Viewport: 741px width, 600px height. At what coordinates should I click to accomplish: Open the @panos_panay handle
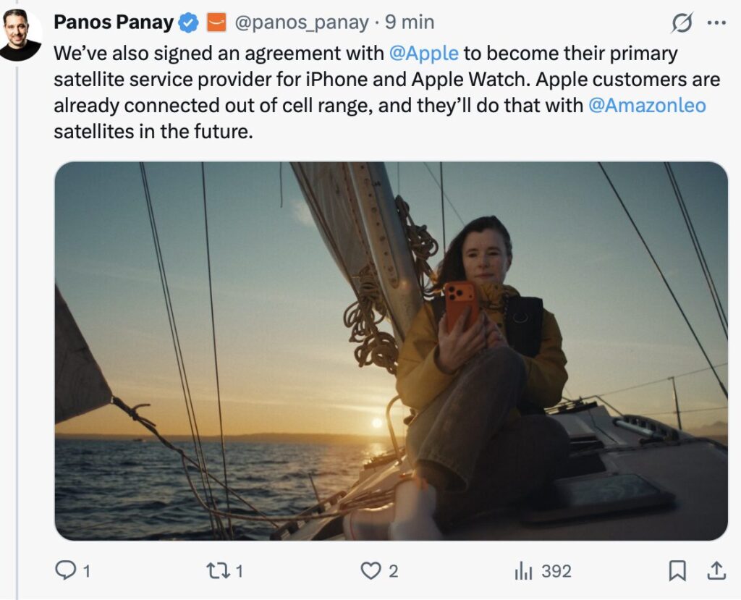(300, 22)
